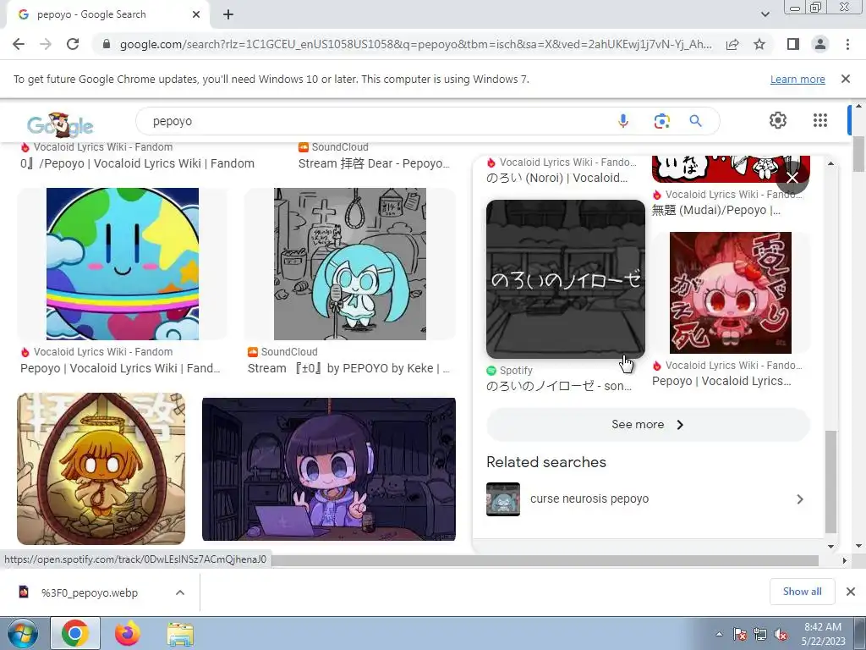The image size is (866, 650).
Task: Close the pepoyo Google Search tab
Action: click(196, 14)
